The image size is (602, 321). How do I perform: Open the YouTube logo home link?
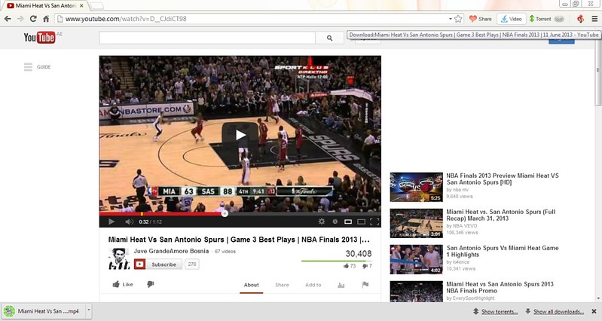coord(39,37)
